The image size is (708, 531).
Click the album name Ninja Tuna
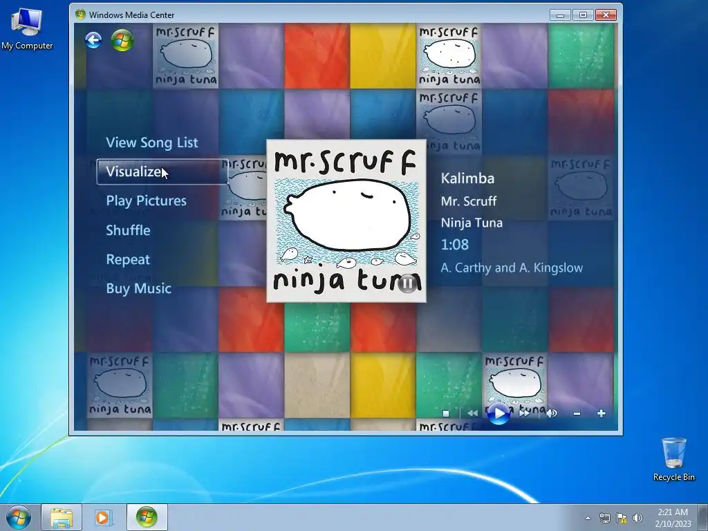point(472,223)
